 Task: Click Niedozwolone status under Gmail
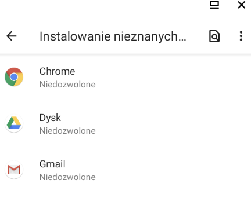pos(67,177)
